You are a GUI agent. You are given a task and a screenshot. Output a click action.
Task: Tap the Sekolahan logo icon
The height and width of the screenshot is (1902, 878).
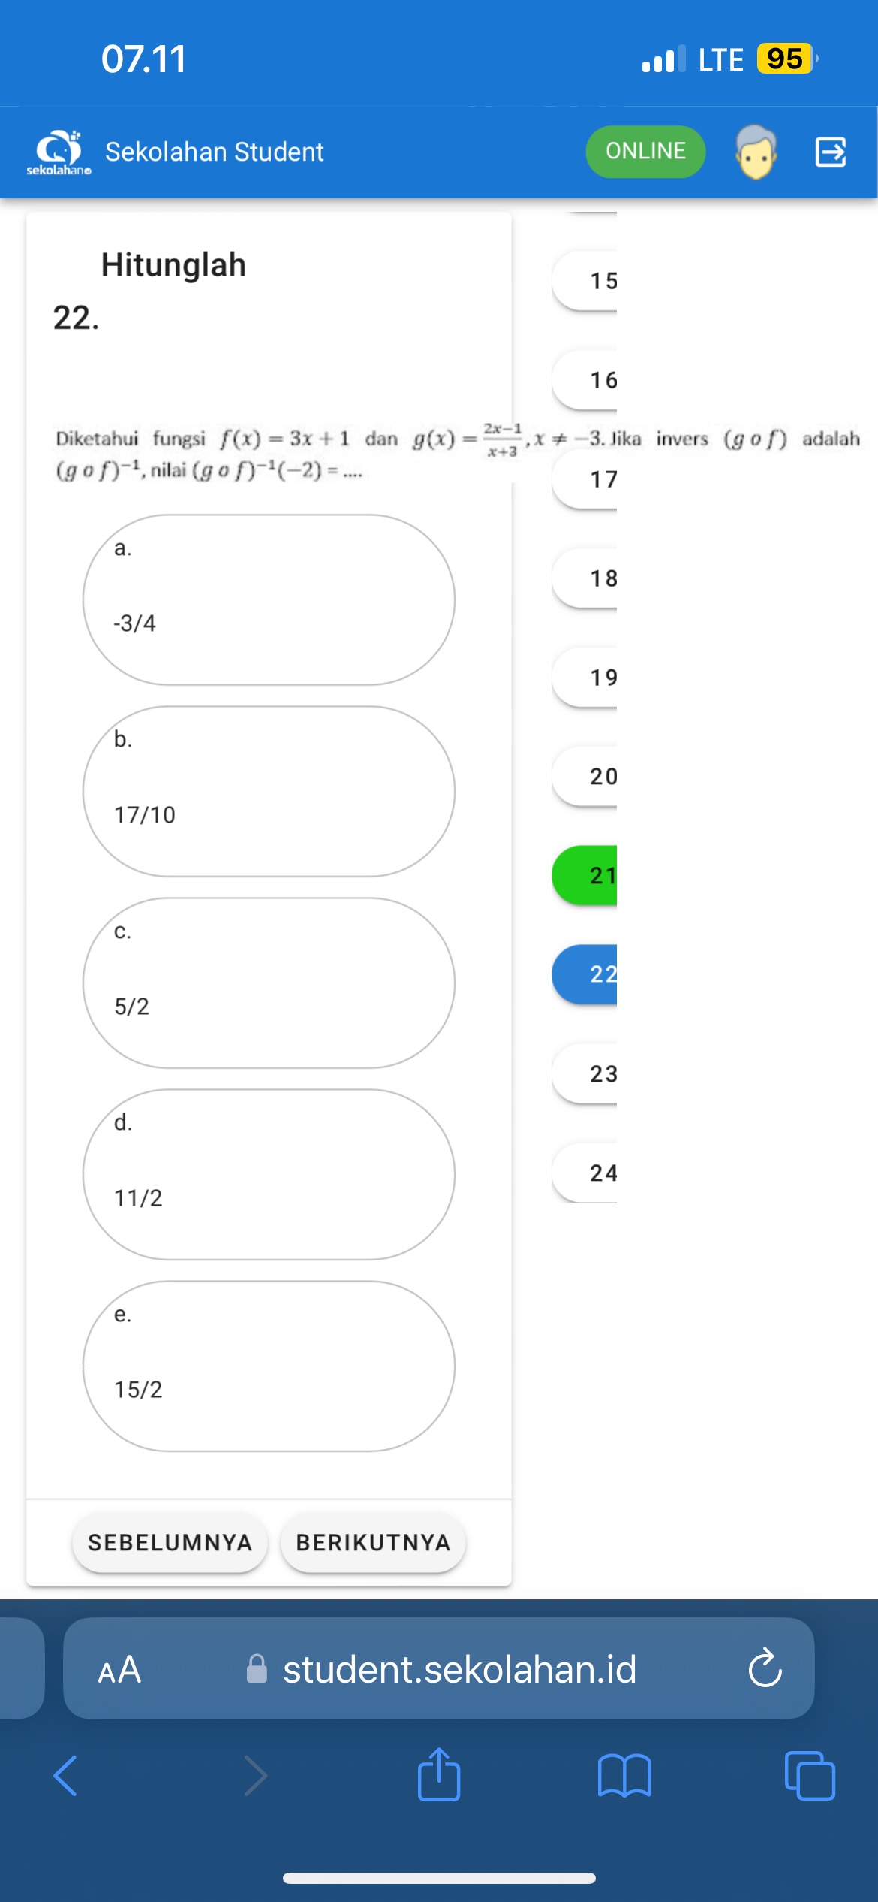pyautogui.click(x=59, y=152)
